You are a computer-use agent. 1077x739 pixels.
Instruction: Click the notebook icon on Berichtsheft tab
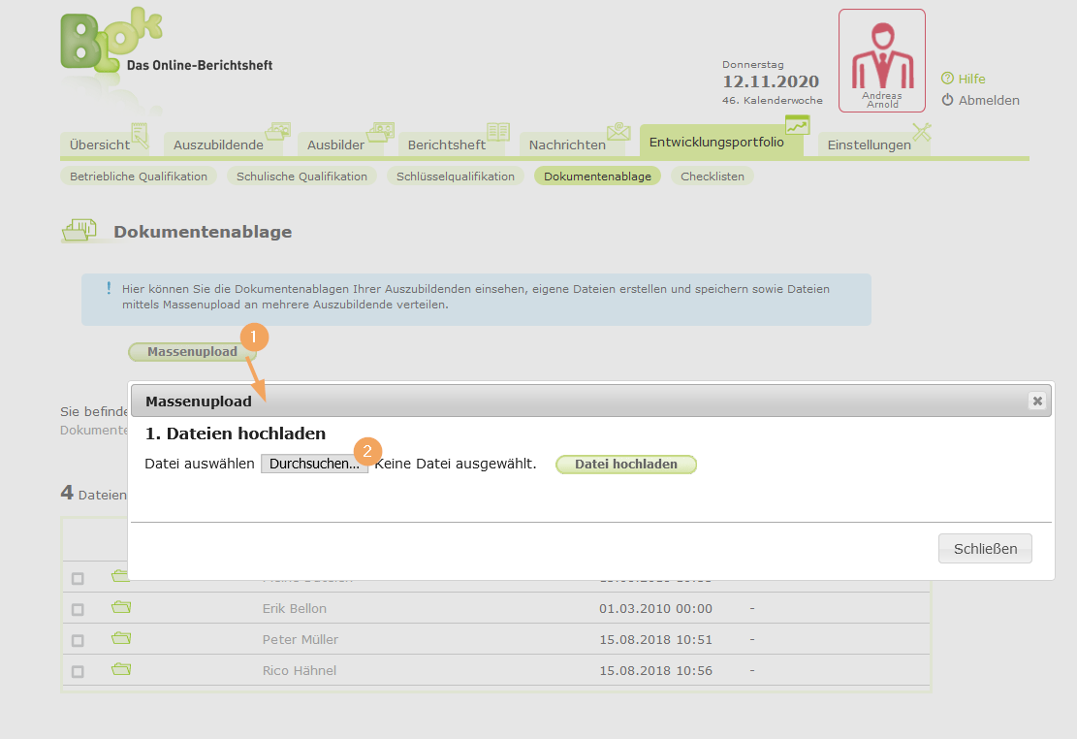click(498, 131)
